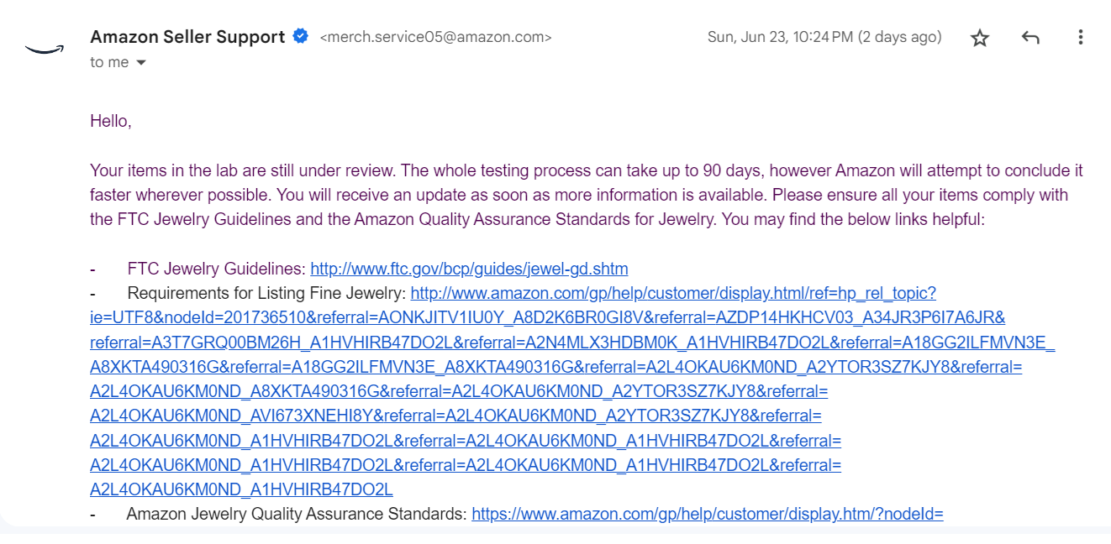This screenshot has height=544, width=1111.
Task: Click the blue verified sender badge
Action: click(300, 36)
